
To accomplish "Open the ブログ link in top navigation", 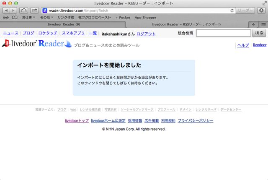I will click(28, 33).
